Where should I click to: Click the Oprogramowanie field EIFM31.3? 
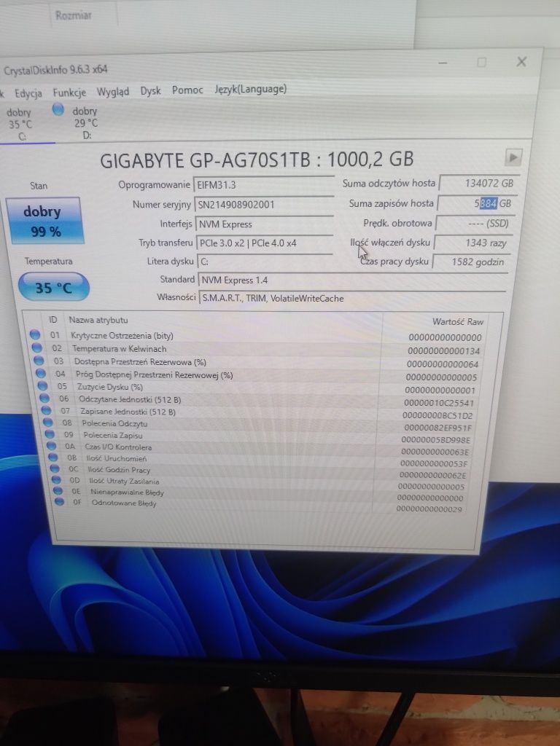tap(263, 184)
